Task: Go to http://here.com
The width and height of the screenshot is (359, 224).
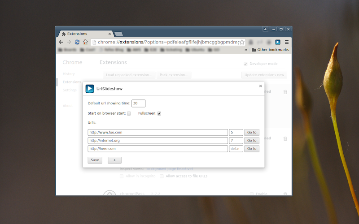Action: (252, 149)
